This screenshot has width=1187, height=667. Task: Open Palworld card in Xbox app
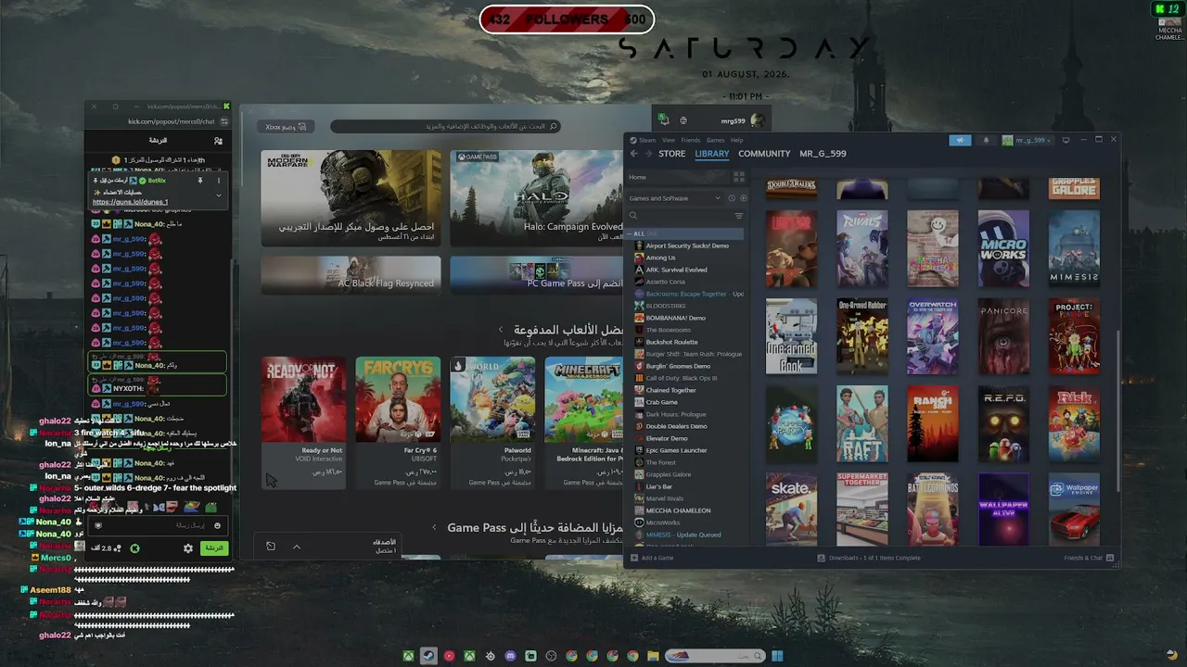coord(492,422)
